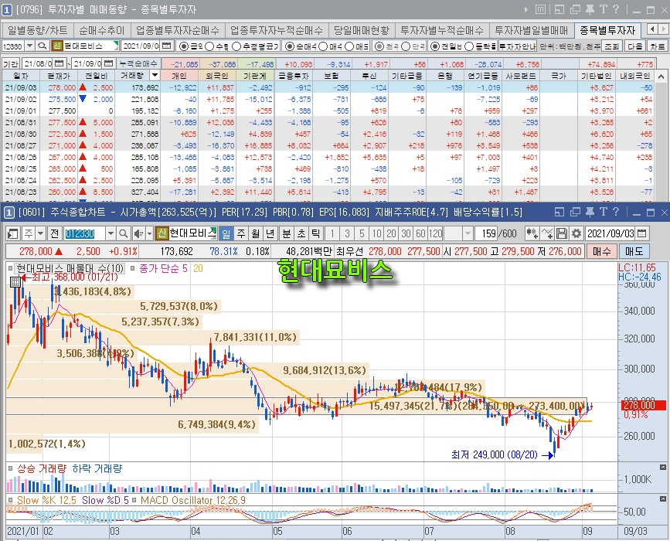
Task: Toggle the left panel icon in the chart toolbar
Action: [13, 233]
